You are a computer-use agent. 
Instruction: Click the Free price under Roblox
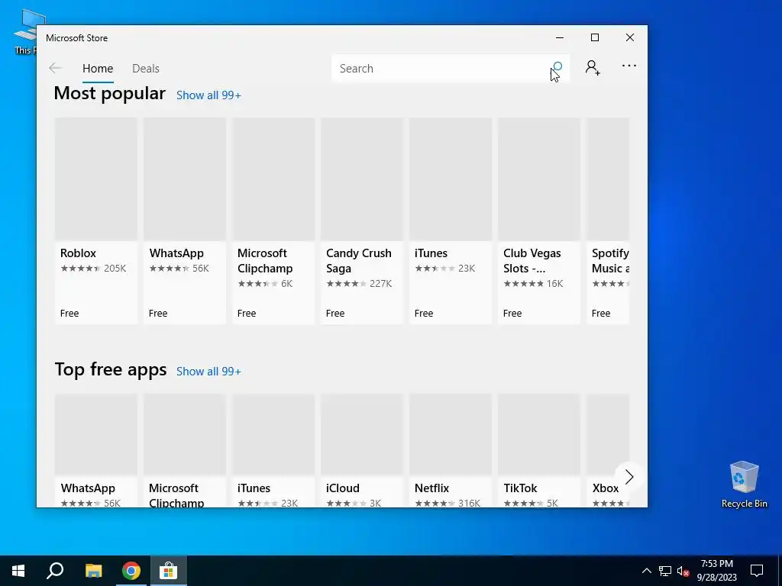pyautogui.click(x=69, y=314)
